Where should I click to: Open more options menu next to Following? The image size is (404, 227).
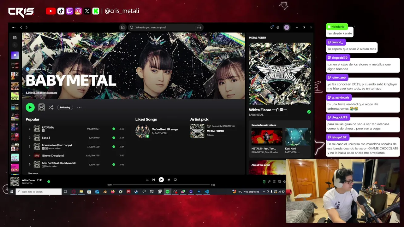[79, 108]
